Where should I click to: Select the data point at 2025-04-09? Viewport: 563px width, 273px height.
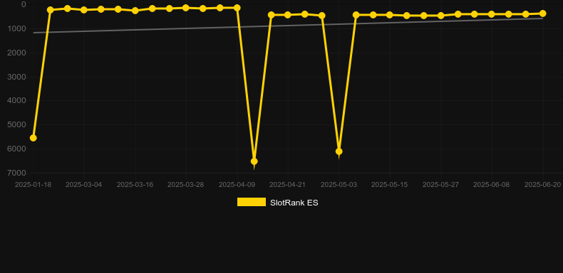[x=237, y=8]
